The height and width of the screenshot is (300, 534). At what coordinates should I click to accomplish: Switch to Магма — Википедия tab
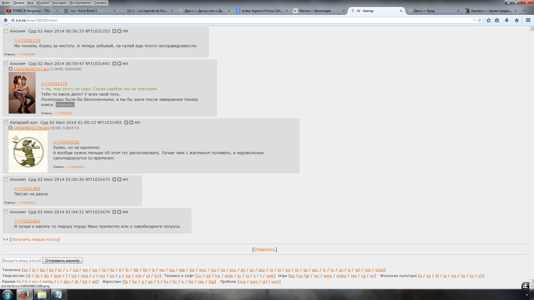tap(315, 11)
